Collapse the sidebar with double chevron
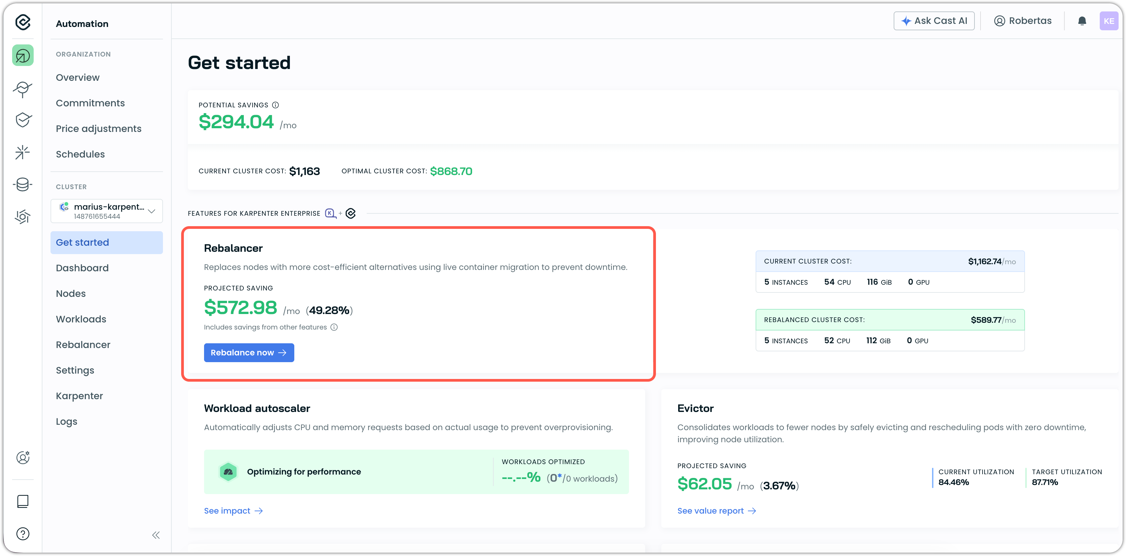This screenshot has height=556, width=1126. (x=156, y=535)
